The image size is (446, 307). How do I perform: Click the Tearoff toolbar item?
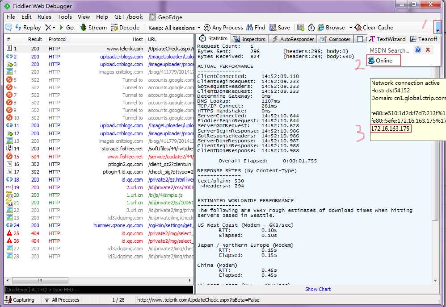[424, 39]
